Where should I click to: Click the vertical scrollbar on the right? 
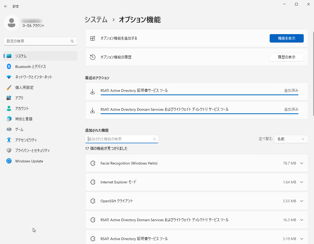point(313,74)
